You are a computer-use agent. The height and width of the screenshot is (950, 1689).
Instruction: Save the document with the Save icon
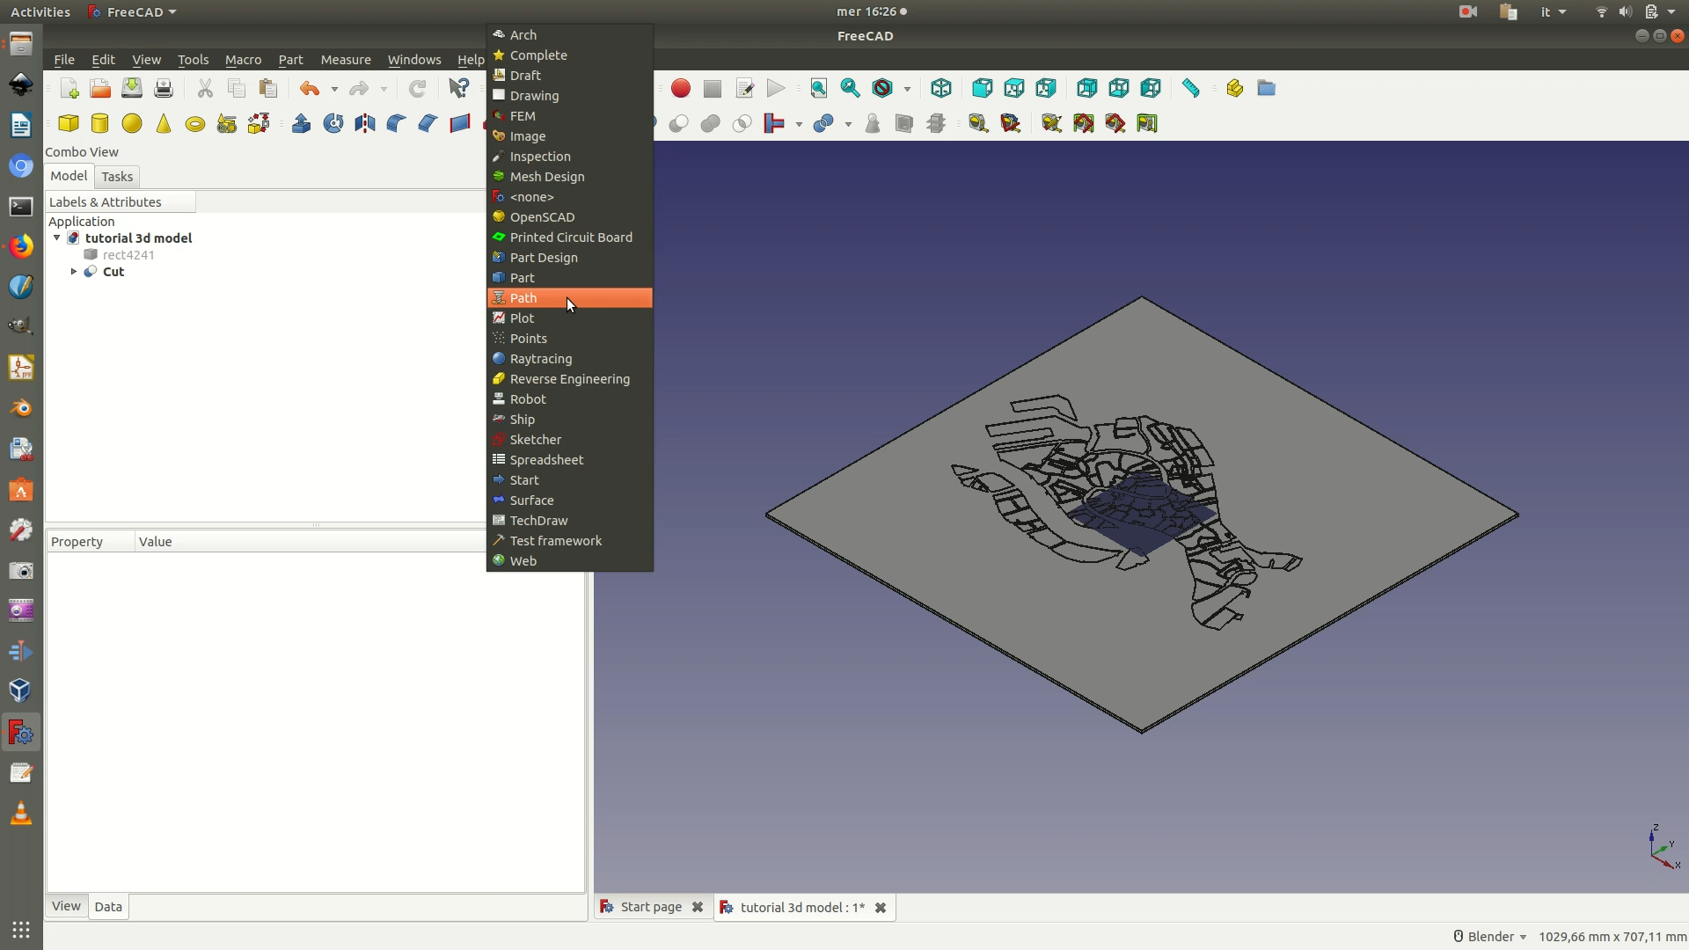132,89
